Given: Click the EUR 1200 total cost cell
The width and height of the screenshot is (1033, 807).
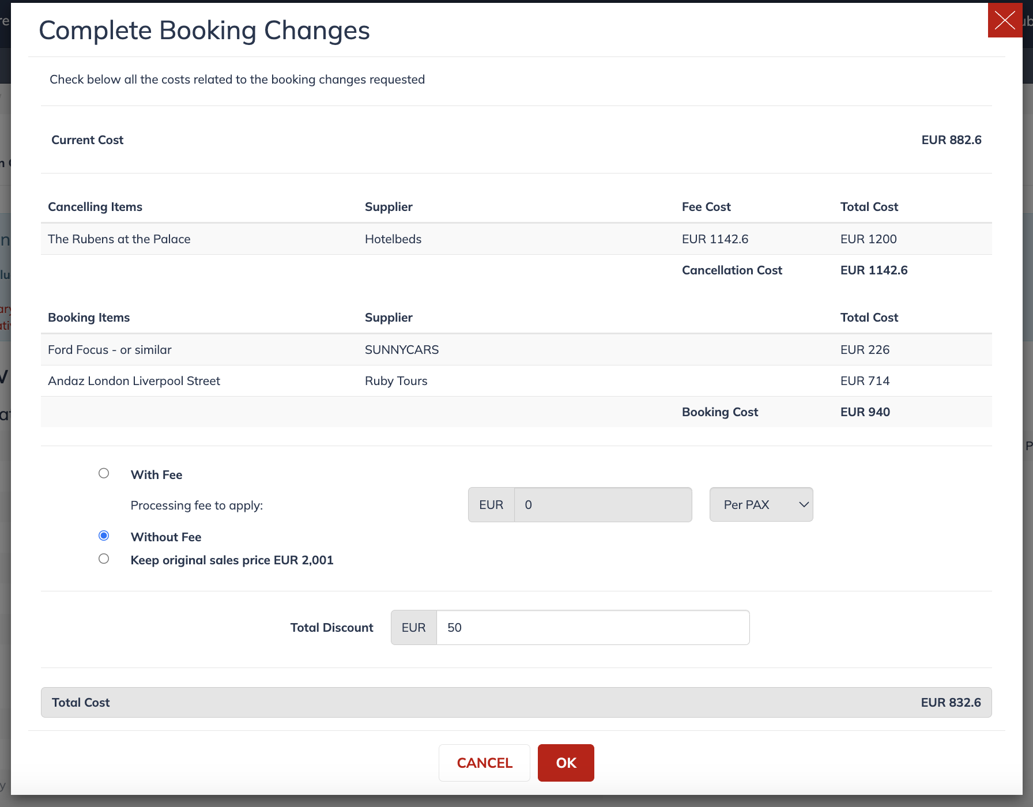Looking at the screenshot, I should (x=868, y=239).
